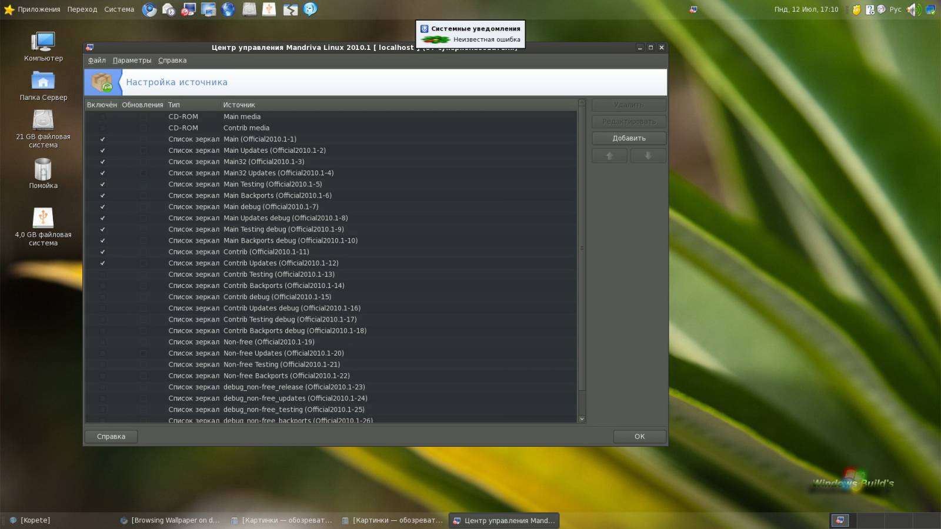Click the Справка button at bottom left

[x=111, y=436]
